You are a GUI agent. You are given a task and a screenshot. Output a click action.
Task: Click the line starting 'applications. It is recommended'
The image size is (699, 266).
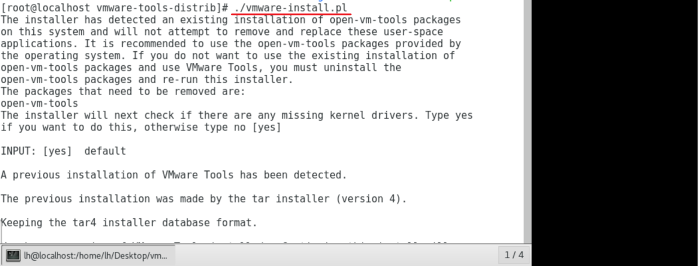[x=231, y=44]
